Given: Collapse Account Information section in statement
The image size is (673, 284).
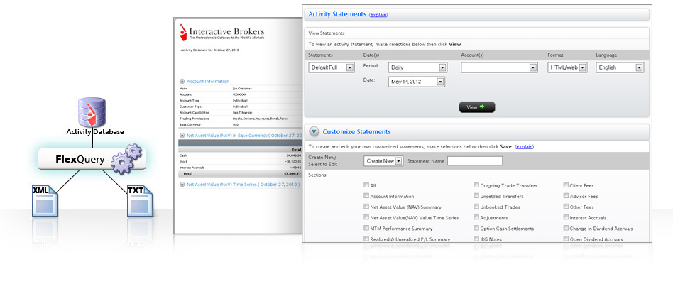Looking at the screenshot, I should (x=182, y=81).
